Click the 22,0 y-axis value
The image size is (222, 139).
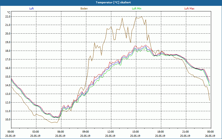pyautogui.click(x=8, y=17)
